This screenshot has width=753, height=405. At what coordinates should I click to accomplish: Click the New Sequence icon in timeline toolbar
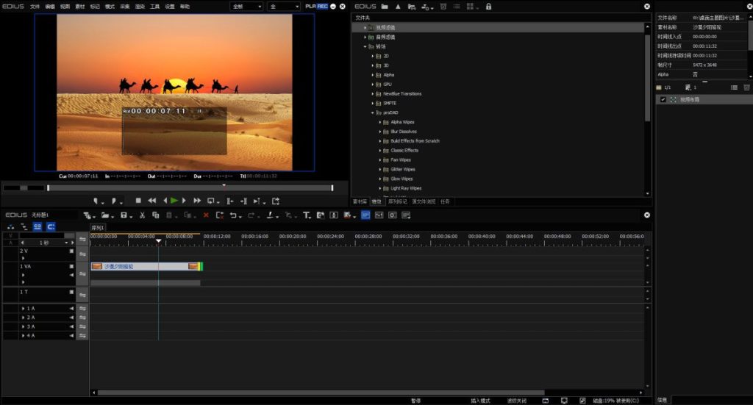click(88, 215)
